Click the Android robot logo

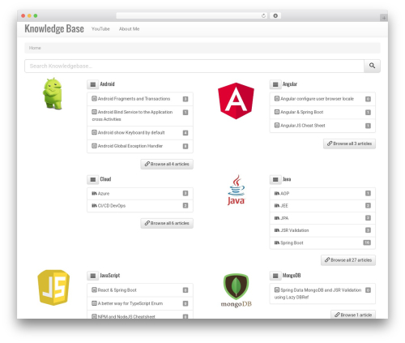click(x=53, y=93)
